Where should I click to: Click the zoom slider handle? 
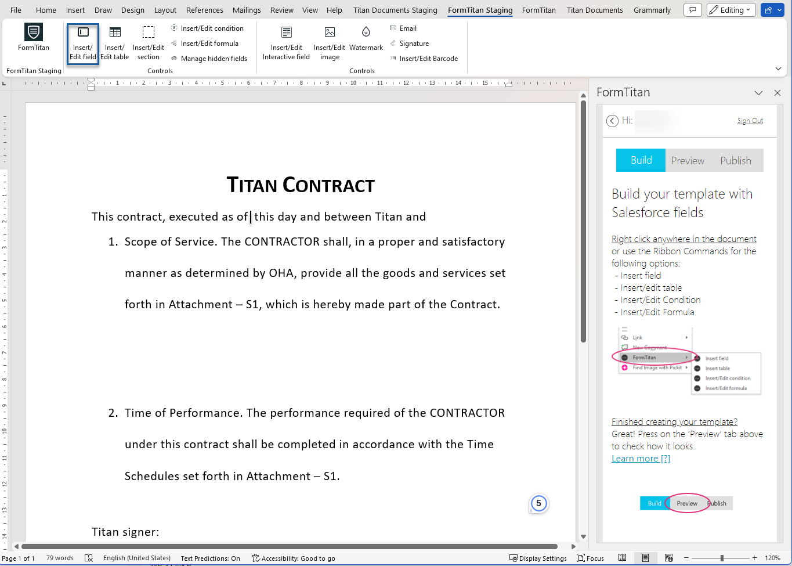[722, 558]
